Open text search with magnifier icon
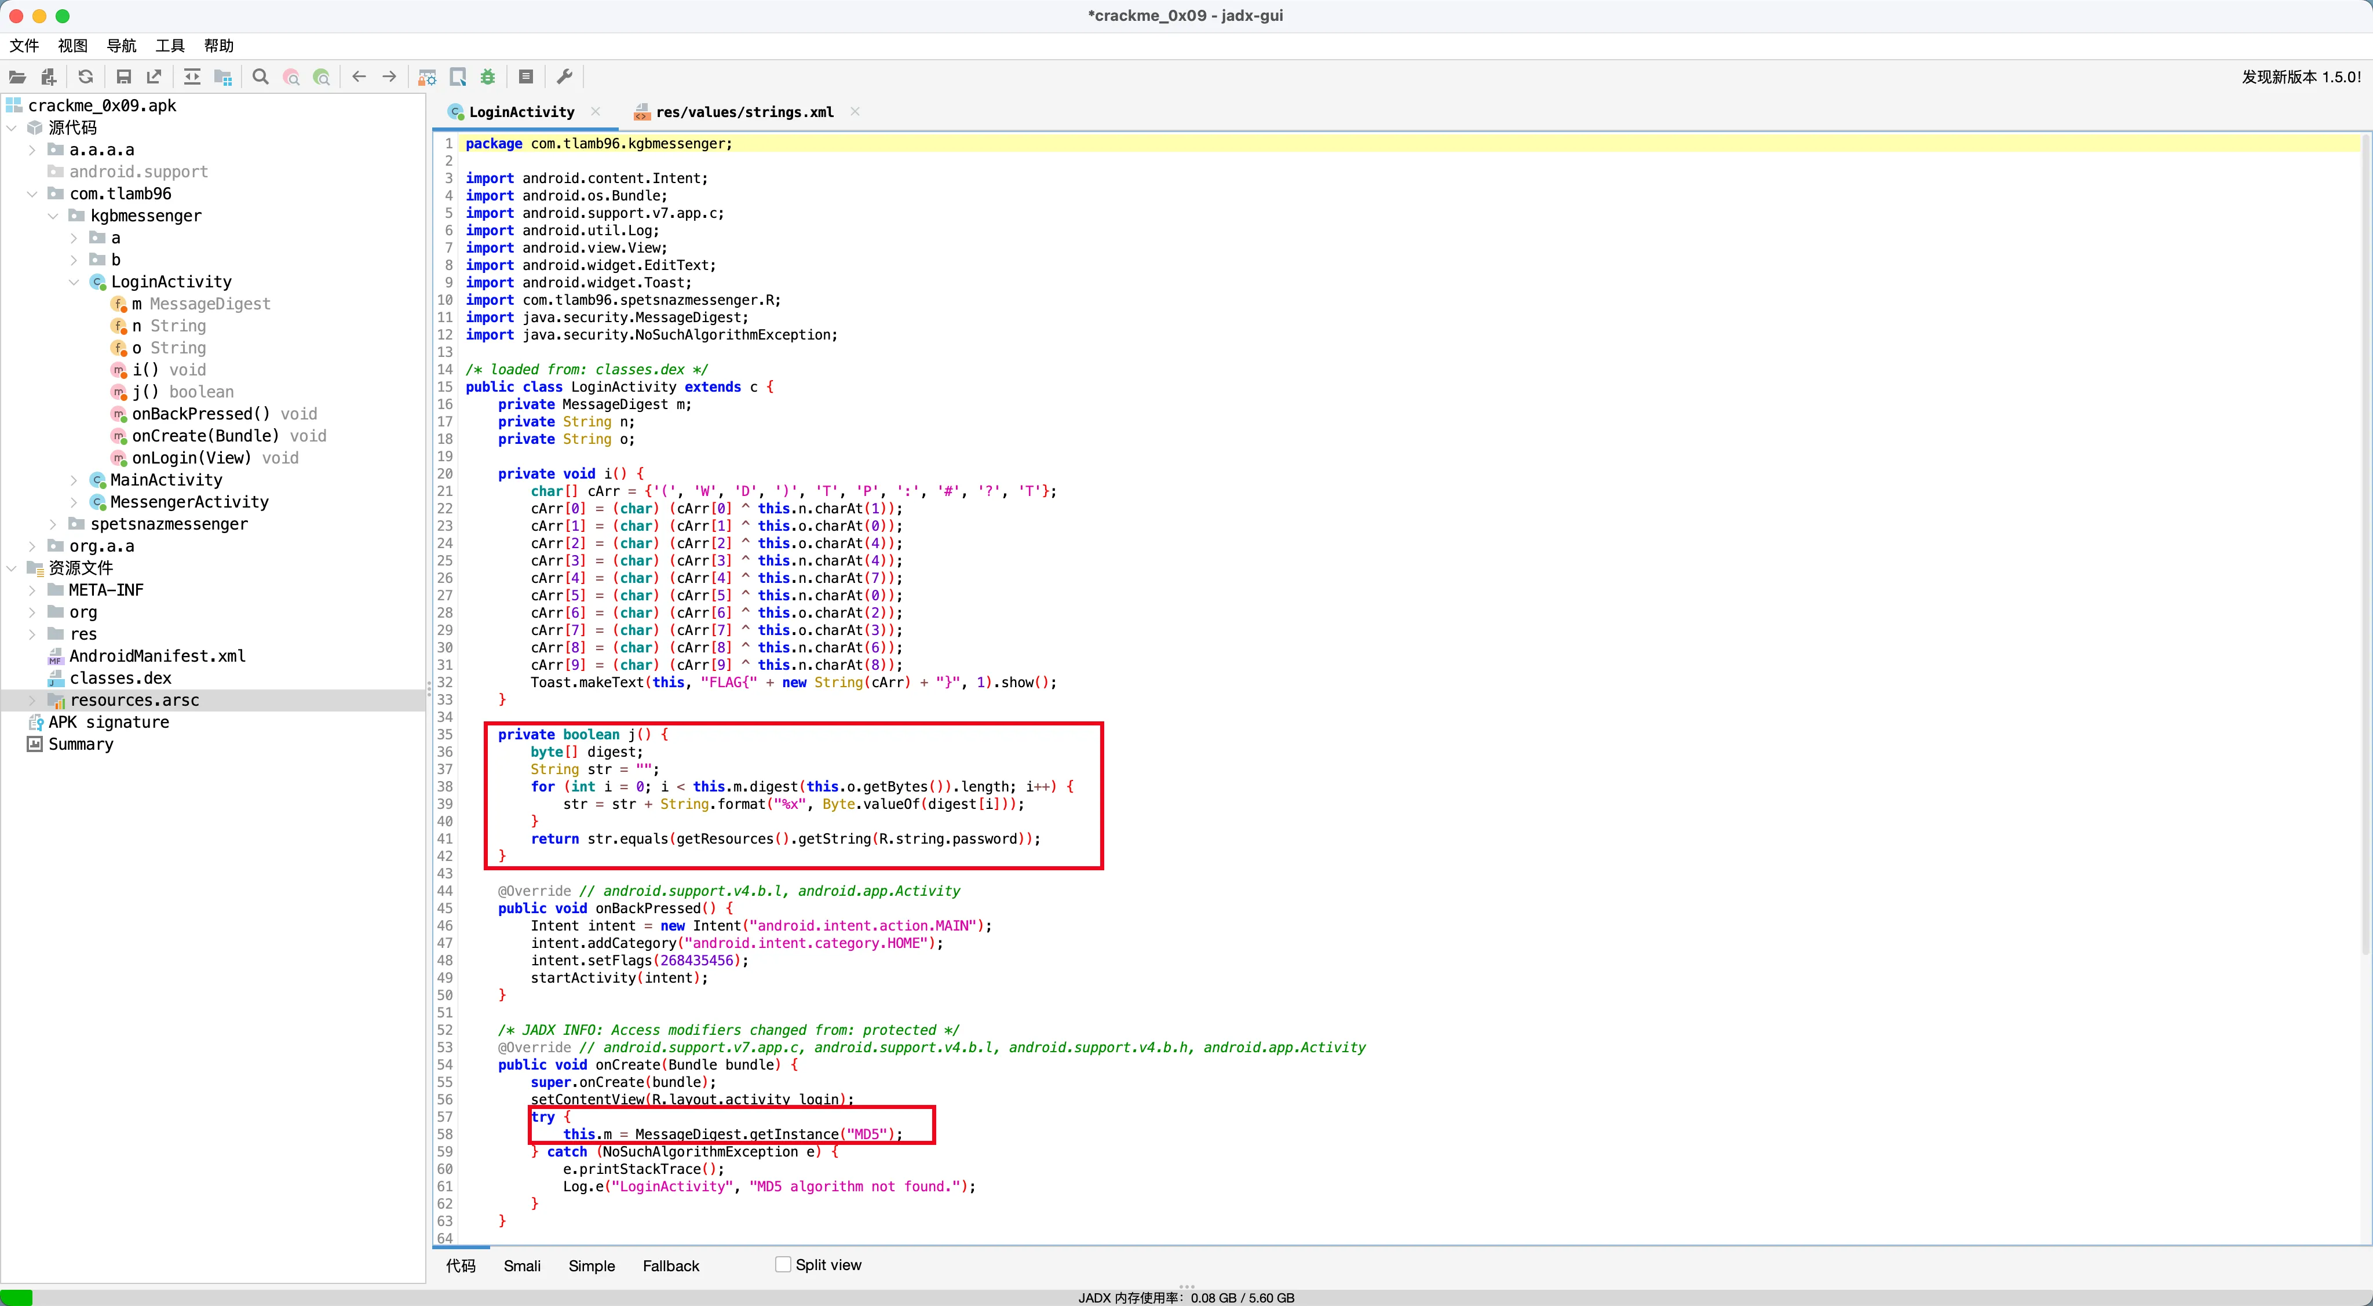Viewport: 2373px width, 1306px height. click(x=261, y=78)
